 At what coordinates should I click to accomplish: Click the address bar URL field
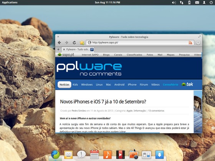pyautogui.click(x=140, y=43)
